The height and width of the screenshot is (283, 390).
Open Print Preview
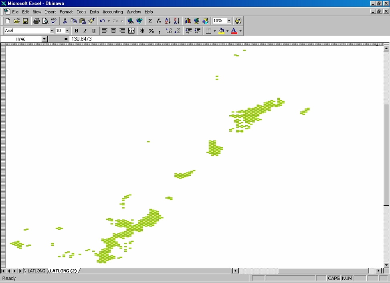tap(45, 21)
